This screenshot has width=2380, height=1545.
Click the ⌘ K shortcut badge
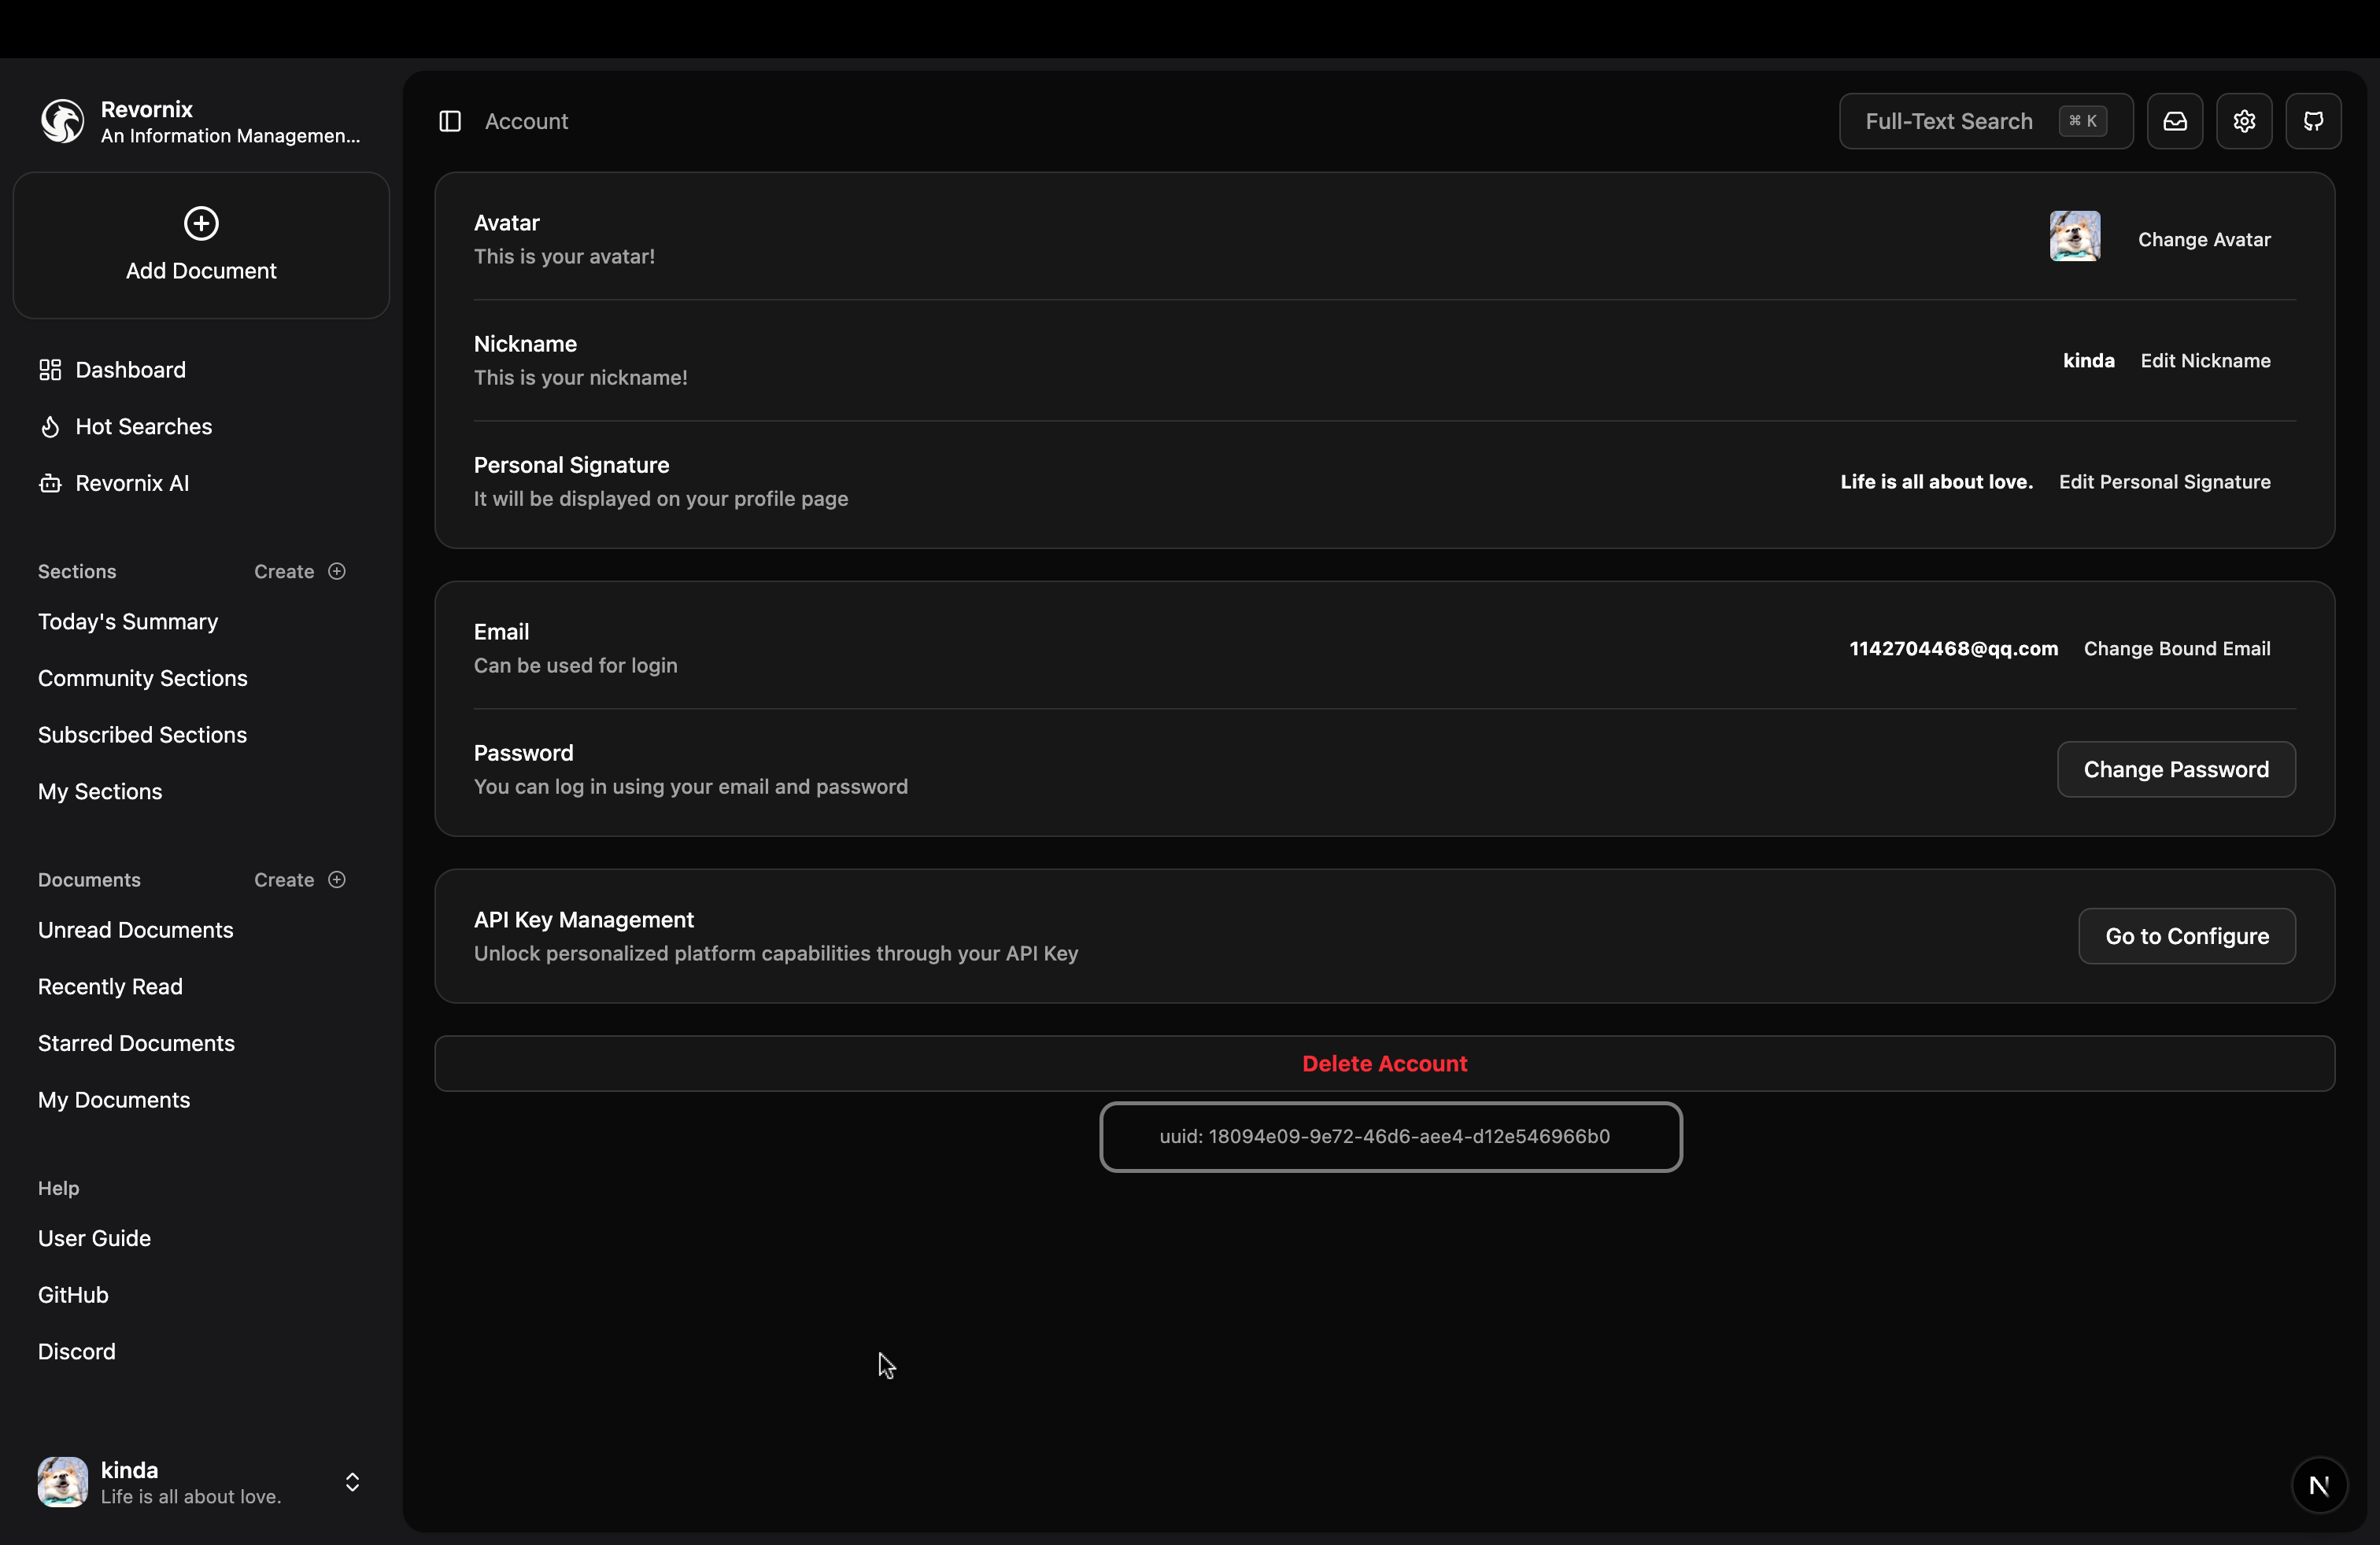[2083, 121]
